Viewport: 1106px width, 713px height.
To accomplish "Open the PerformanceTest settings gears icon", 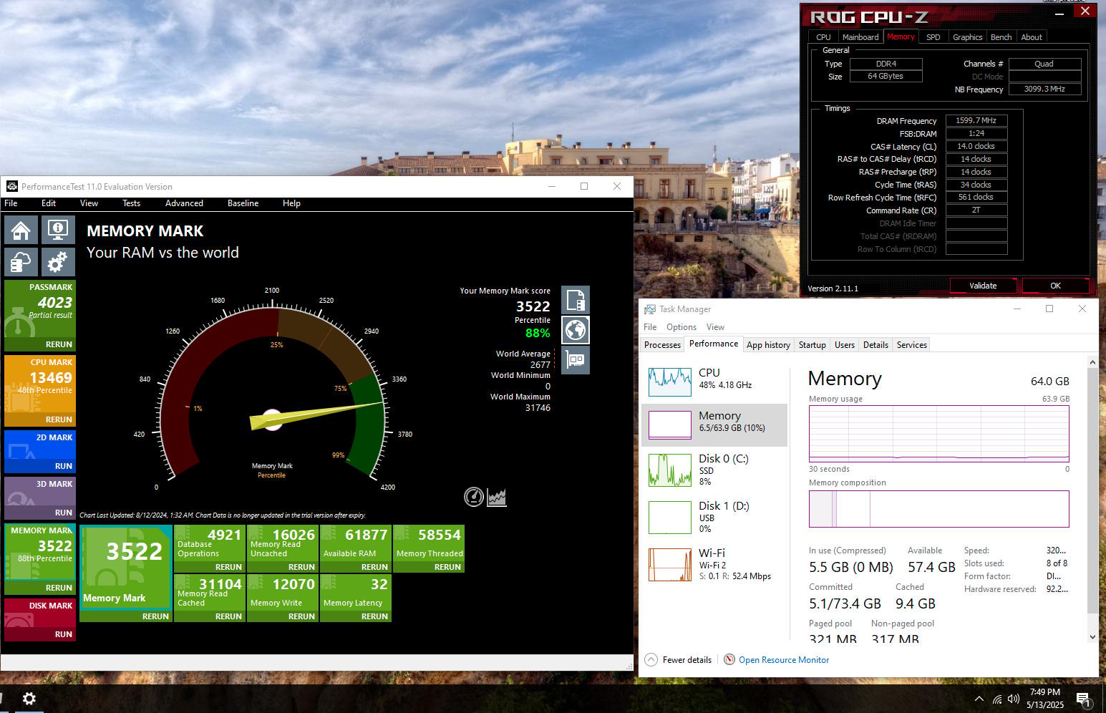I will coord(58,263).
